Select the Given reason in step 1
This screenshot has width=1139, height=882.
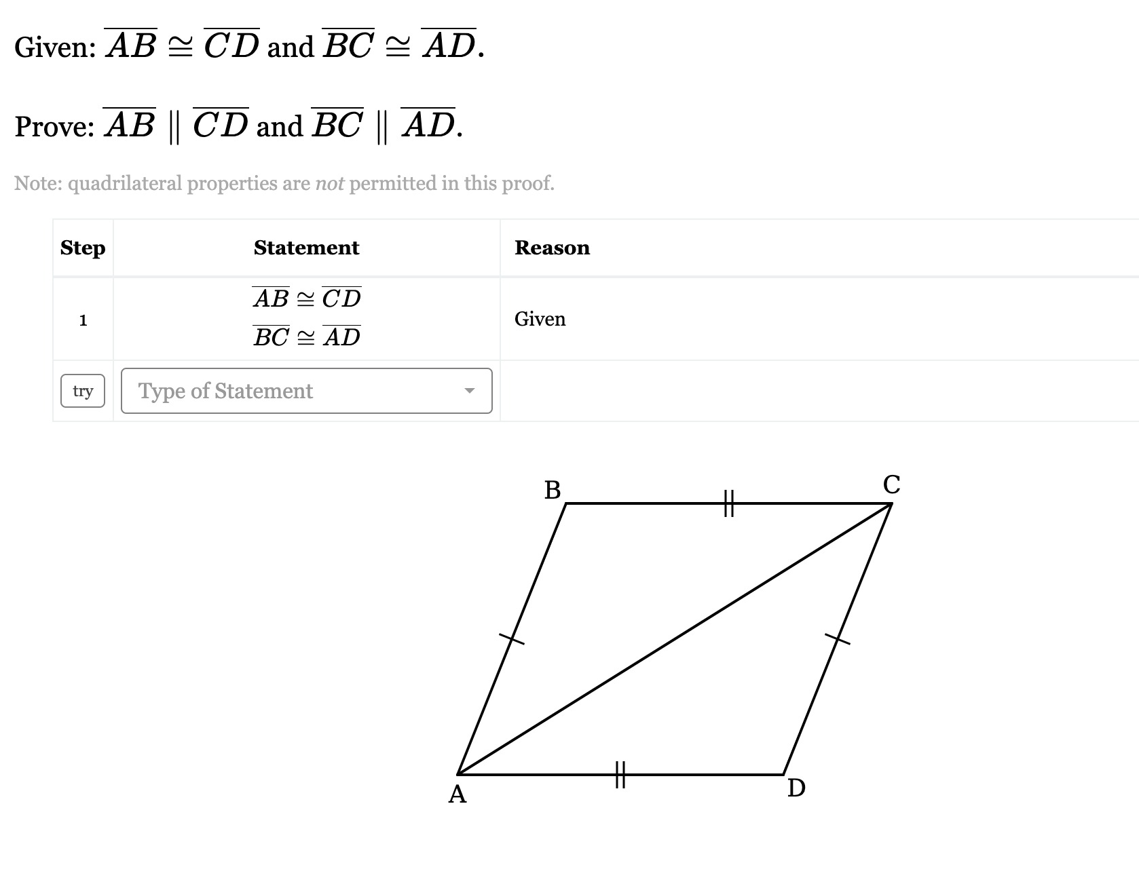click(540, 319)
